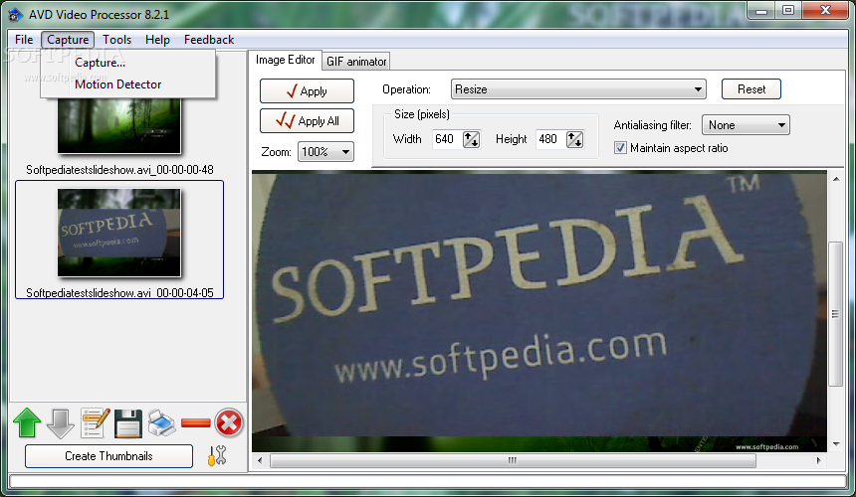
Task: Click the AVD Video Processor title bar icon
Action: point(15,15)
